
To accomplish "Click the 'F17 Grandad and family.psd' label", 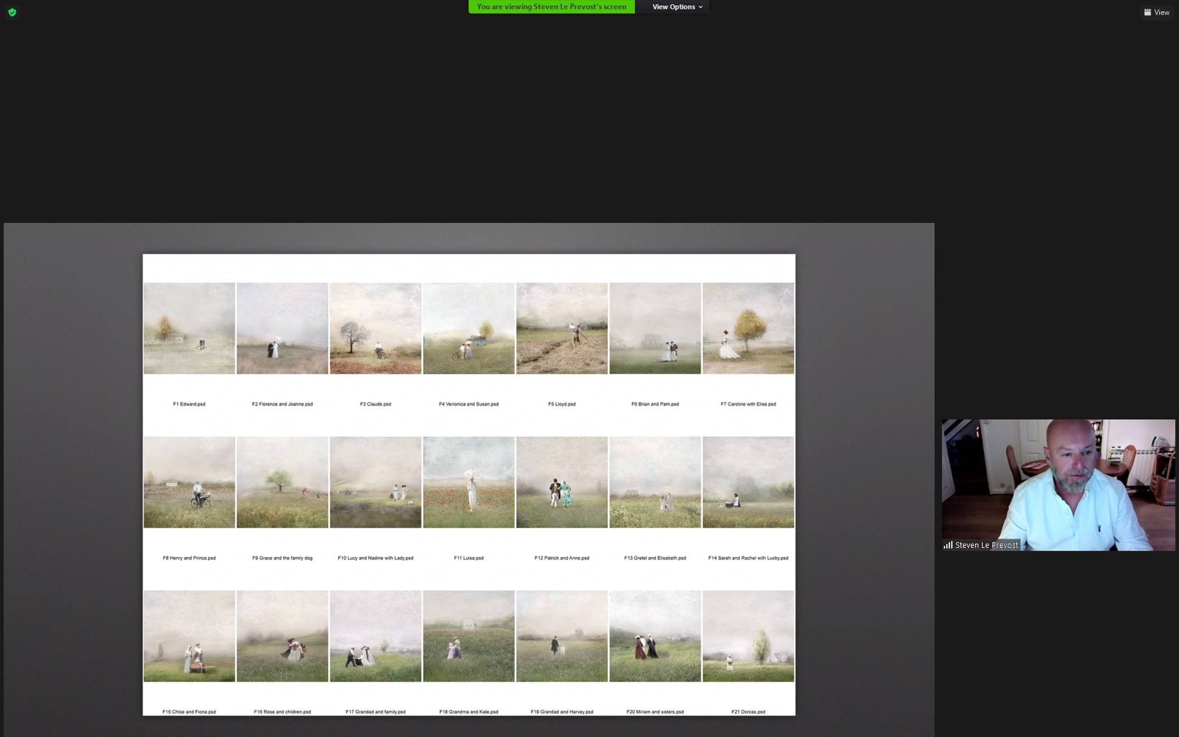I will (376, 712).
